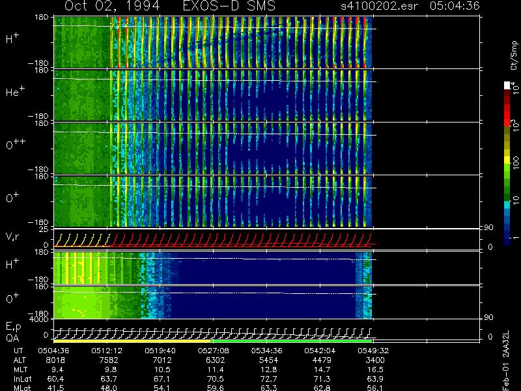Screen dimensions: 521x391
Task: Click the InLat value "71.3"
Action: [x=322, y=379]
